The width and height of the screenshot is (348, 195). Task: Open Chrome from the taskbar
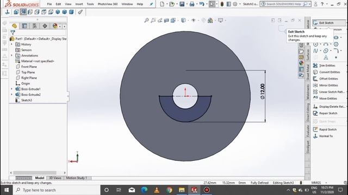[169, 190]
